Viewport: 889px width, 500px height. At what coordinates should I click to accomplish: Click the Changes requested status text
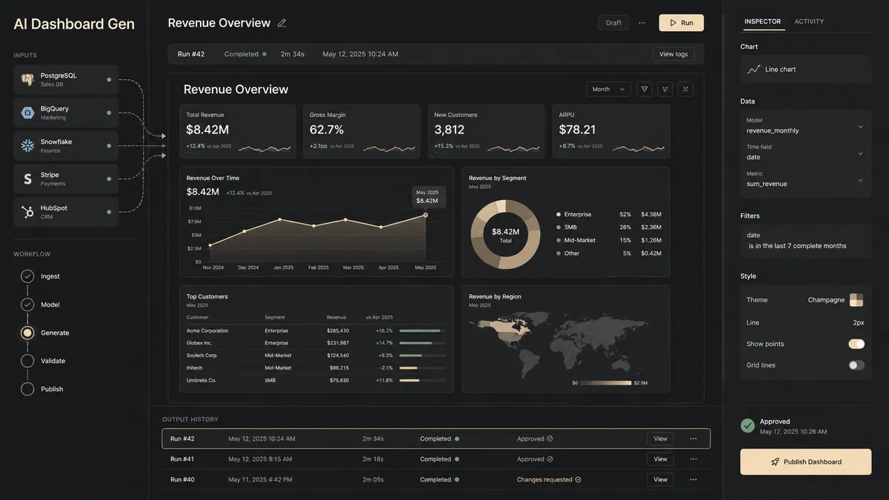click(545, 479)
